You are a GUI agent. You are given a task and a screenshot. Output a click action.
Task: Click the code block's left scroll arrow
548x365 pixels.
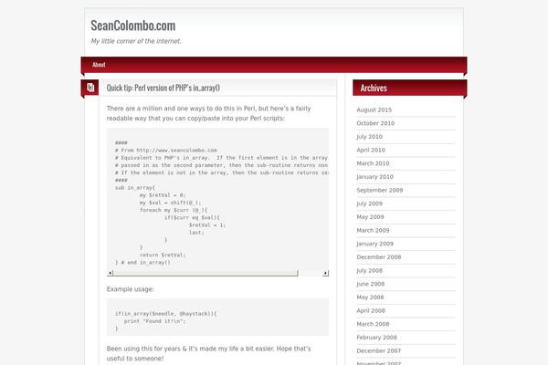point(111,273)
